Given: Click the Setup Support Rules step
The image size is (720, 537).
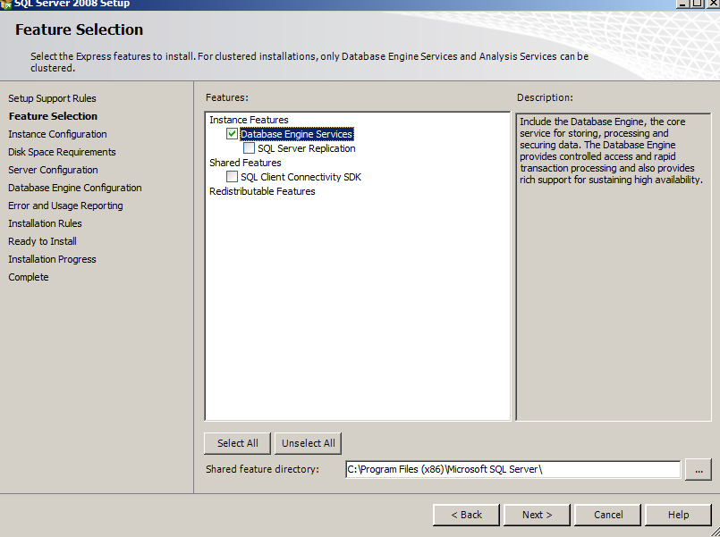Looking at the screenshot, I should click(52, 98).
